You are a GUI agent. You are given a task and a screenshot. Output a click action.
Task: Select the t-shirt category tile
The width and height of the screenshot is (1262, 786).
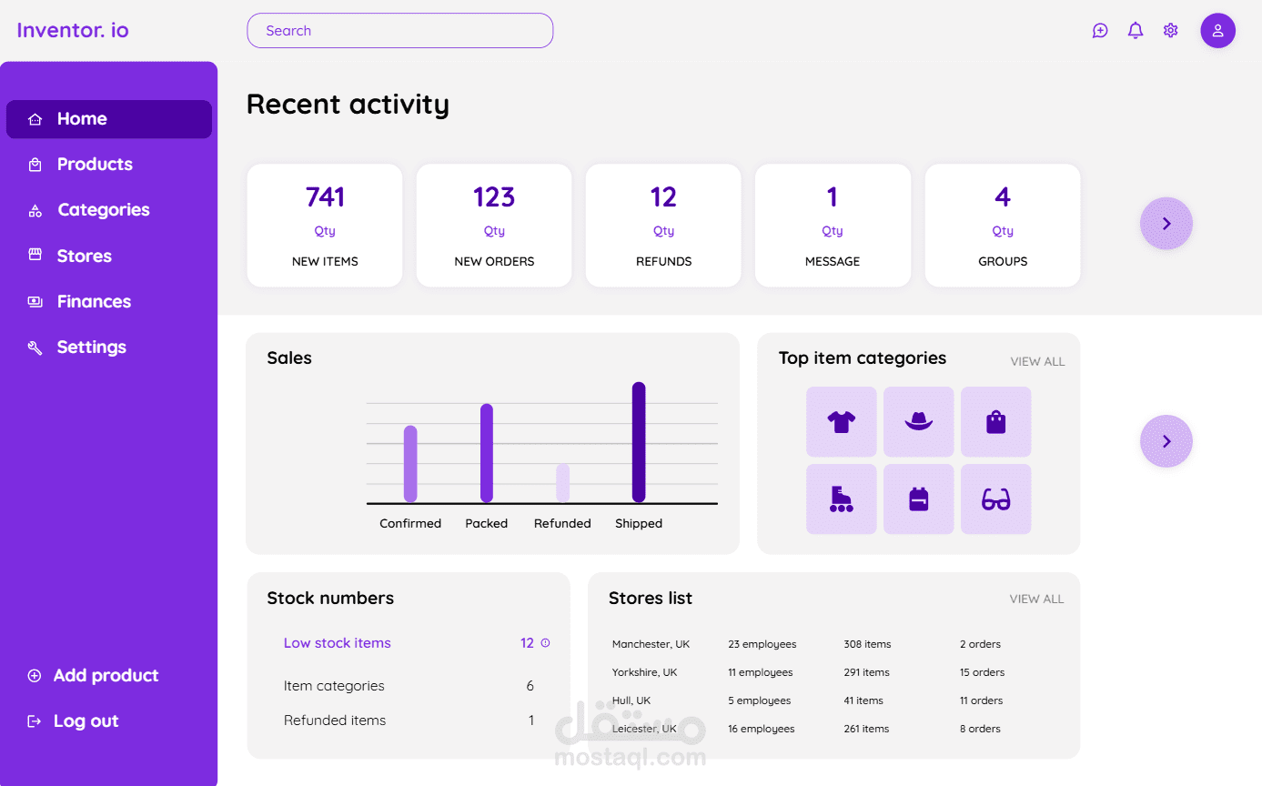click(842, 422)
